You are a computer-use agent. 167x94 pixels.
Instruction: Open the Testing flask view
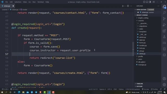click(x=164, y=37)
